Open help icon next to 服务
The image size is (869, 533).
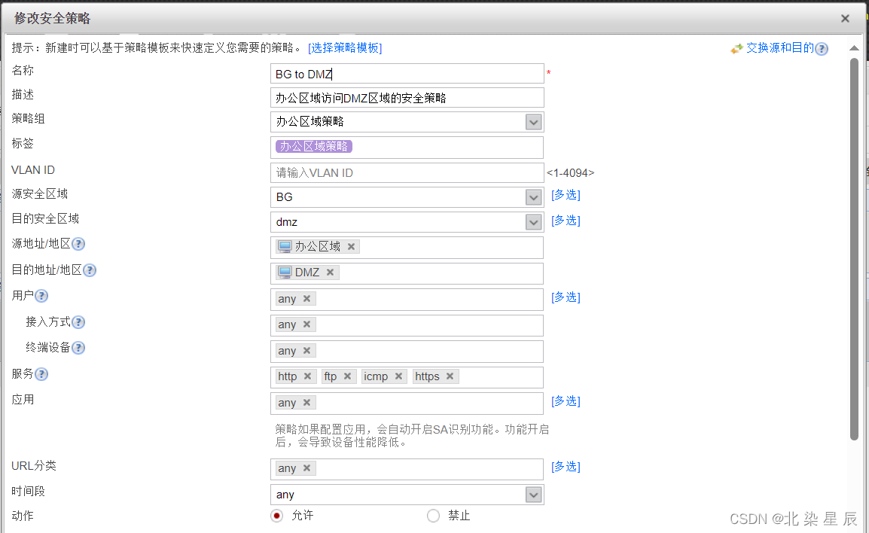[41, 374]
